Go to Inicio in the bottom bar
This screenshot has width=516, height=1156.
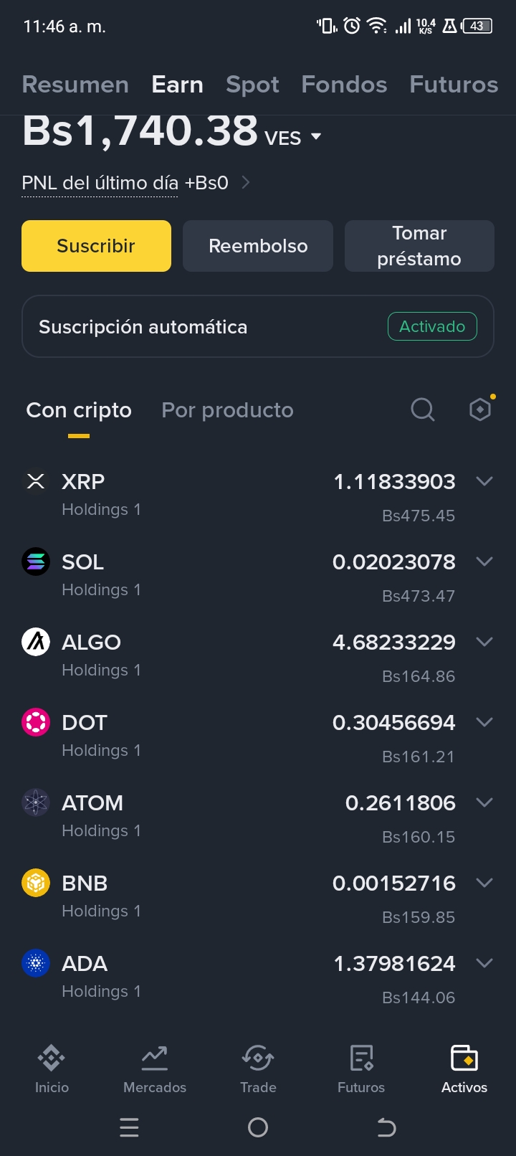[x=52, y=1069]
